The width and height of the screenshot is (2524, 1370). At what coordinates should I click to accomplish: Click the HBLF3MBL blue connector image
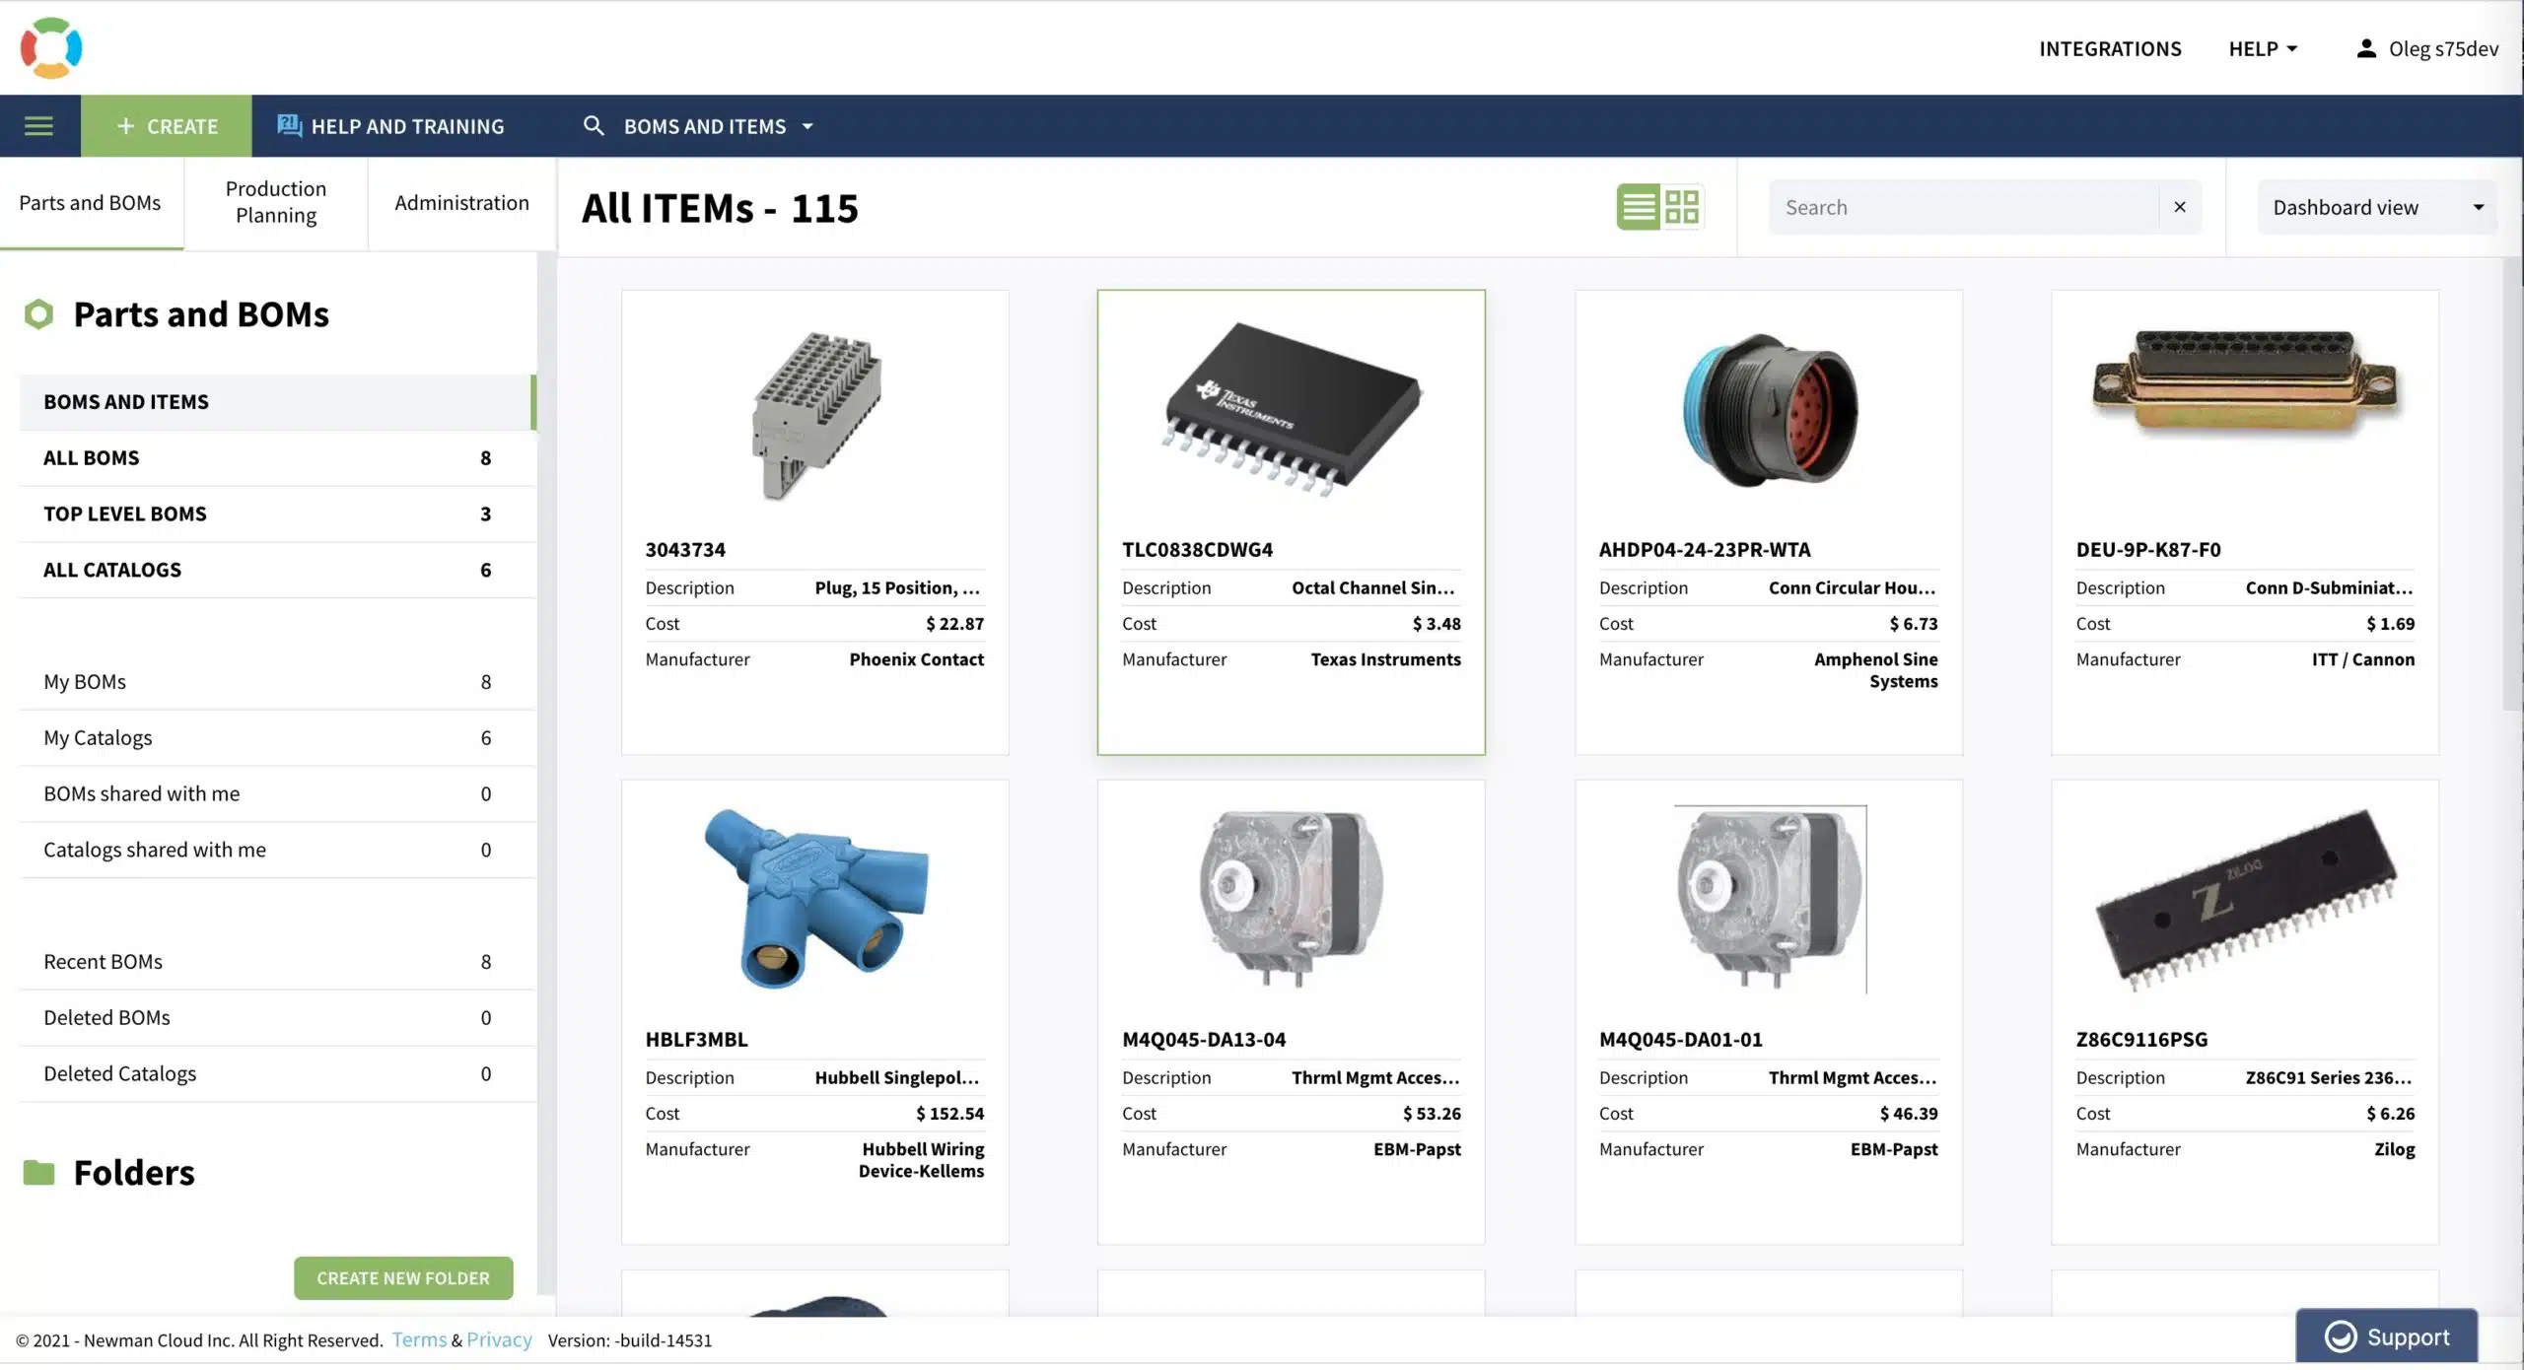(816, 899)
